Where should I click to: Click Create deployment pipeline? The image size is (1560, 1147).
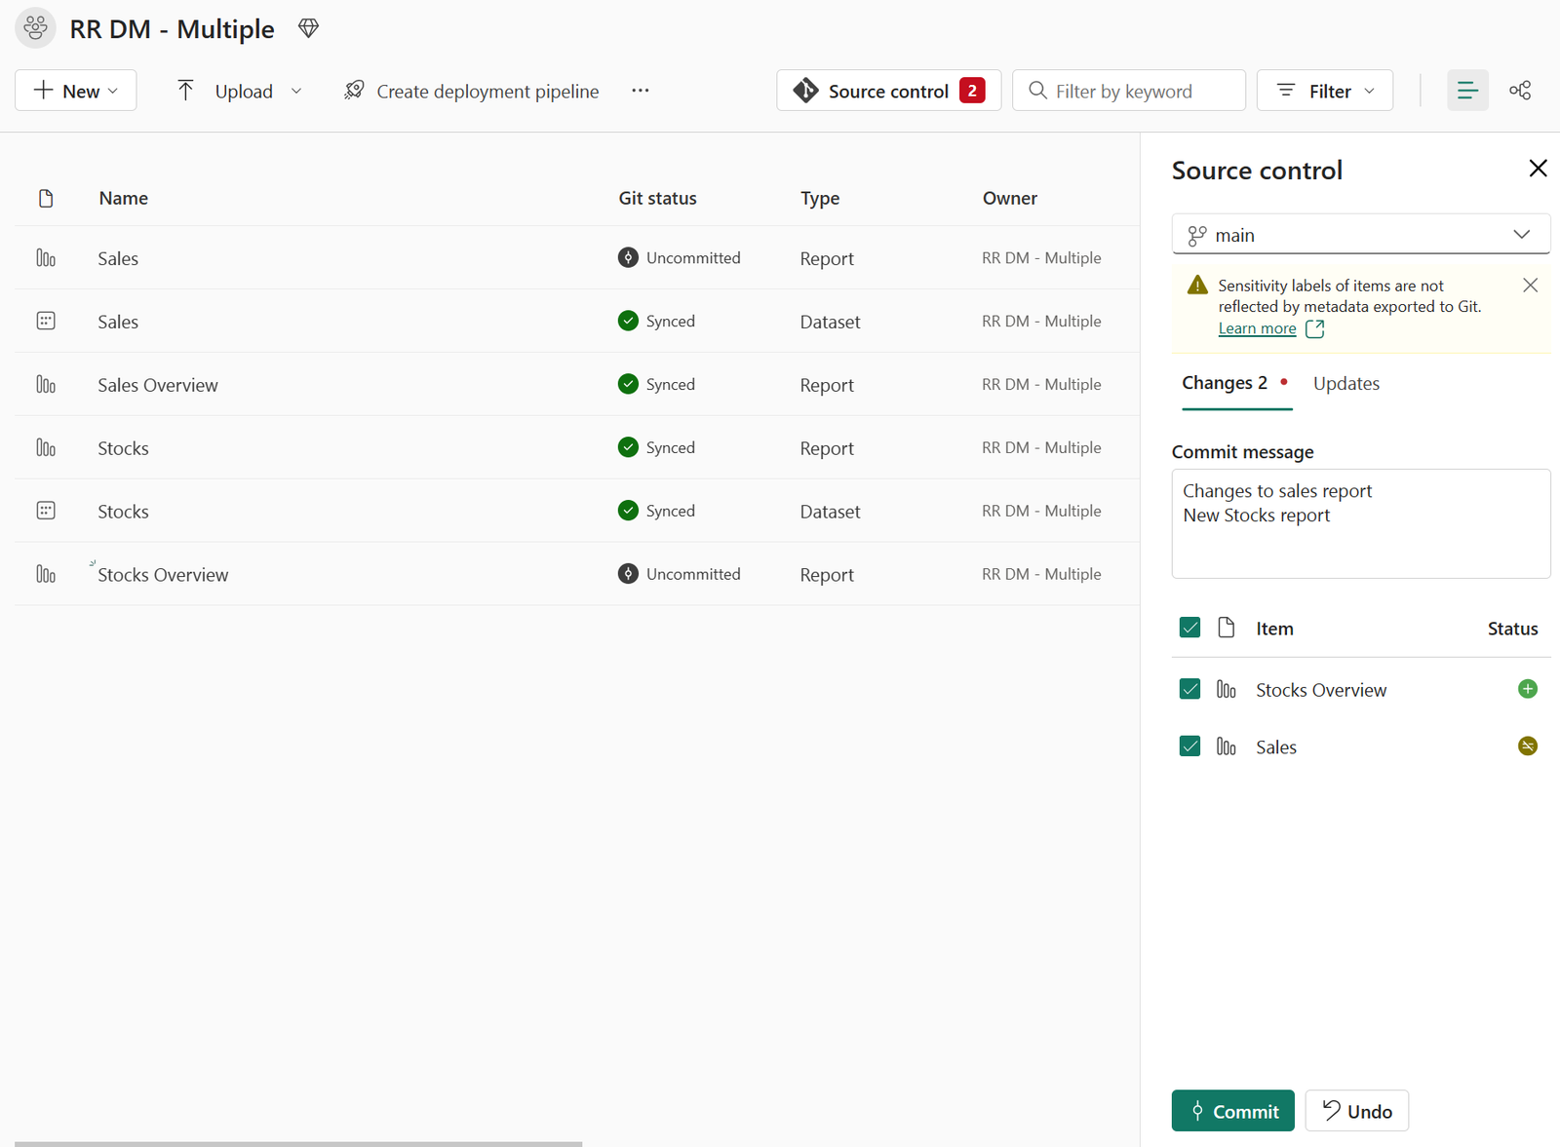[472, 91]
